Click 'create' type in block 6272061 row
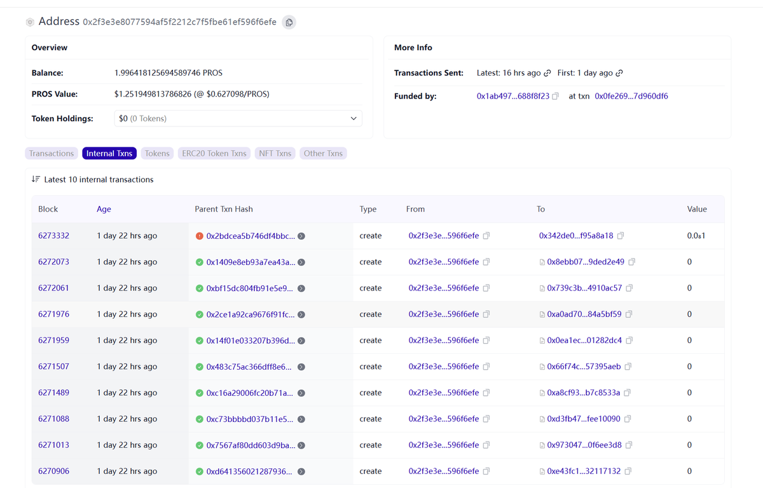Image resolution: width=763 pixels, height=488 pixels. pyautogui.click(x=371, y=288)
